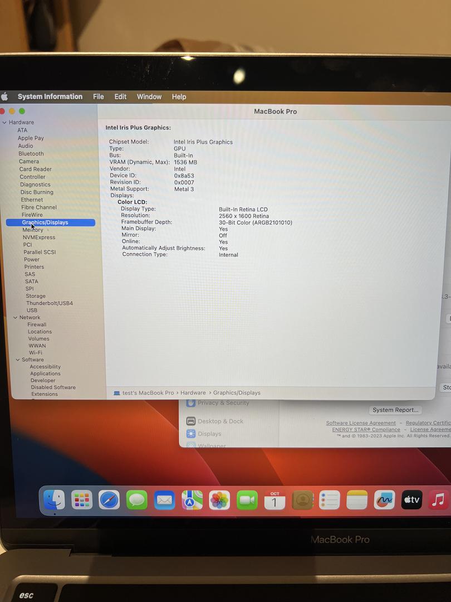This screenshot has height=602, width=451.
Task: Show Audio hardware information
Action: (26, 146)
